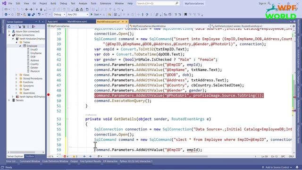The image size is (302, 170).
Task: Switch to the App.xaml tab
Action: [52, 22]
